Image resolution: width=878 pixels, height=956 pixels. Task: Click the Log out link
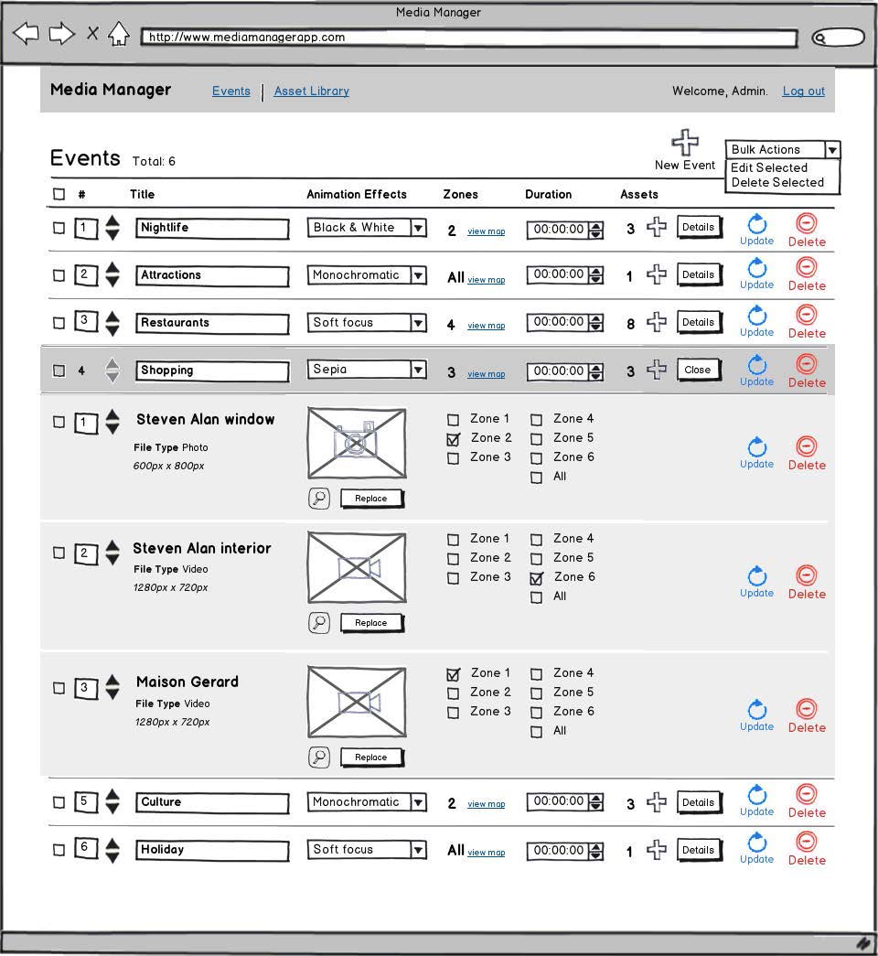click(804, 91)
